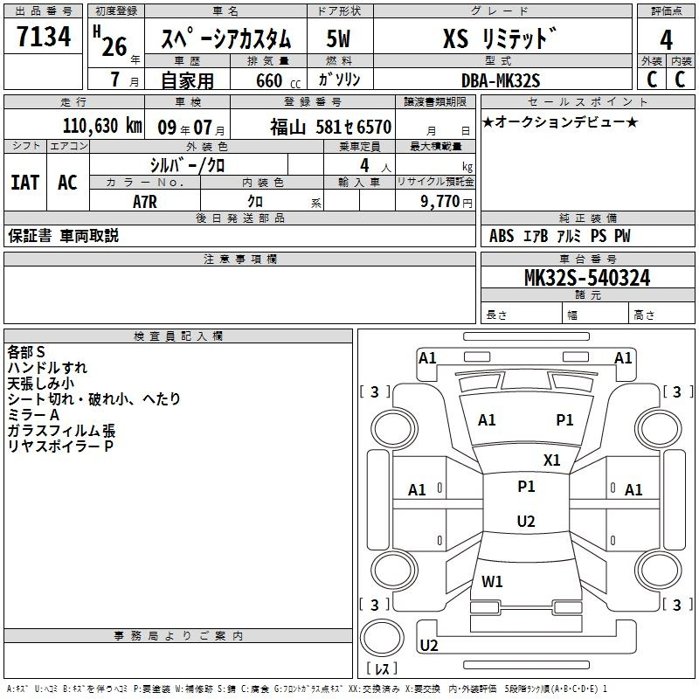Image resolution: width=699 pixels, height=699 pixels.
Task: Click the color number A7R cell
Action: [145, 201]
